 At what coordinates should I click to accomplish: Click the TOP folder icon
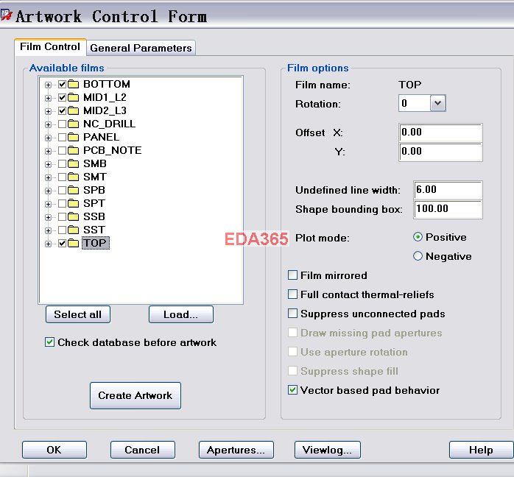click(x=74, y=244)
